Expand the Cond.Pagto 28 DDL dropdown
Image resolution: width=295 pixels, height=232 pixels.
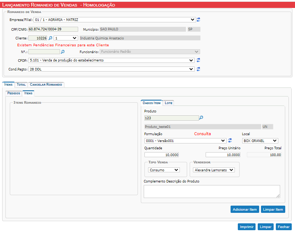pyautogui.click(x=111, y=69)
